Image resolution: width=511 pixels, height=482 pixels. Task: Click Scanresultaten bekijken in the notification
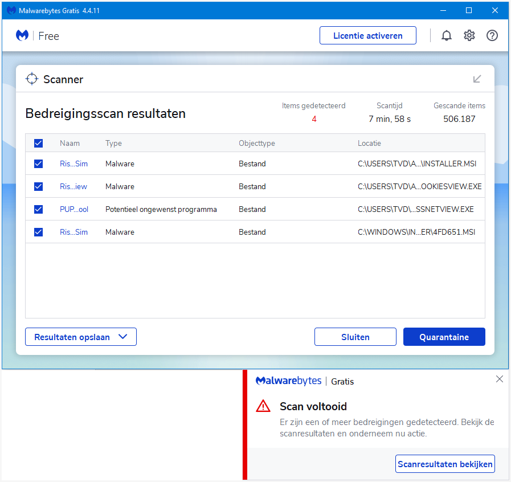click(x=445, y=464)
